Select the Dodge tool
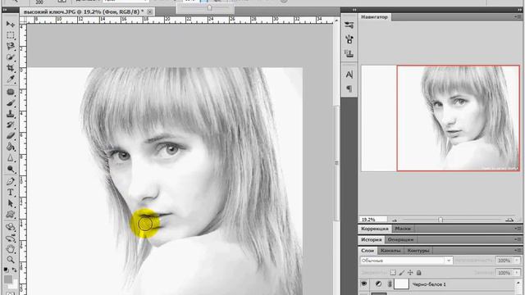The image size is (525, 295). click(11, 169)
